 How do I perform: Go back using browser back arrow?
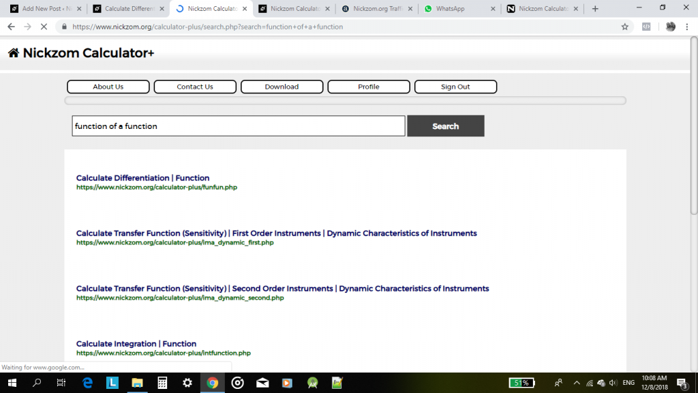coord(11,27)
